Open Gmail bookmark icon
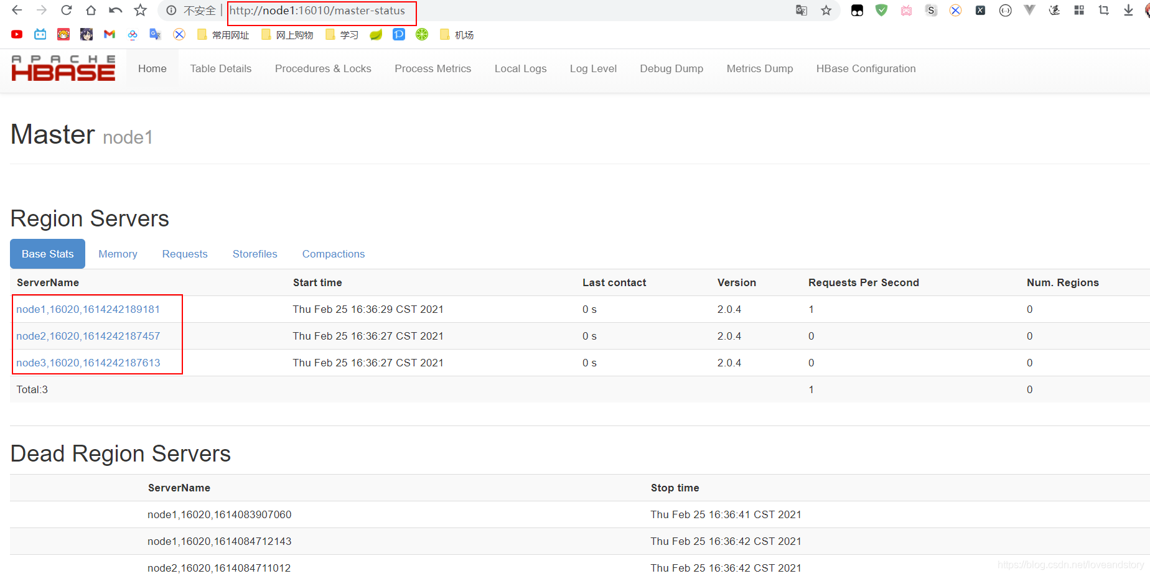This screenshot has width=1150, height=576. (110, 35)
